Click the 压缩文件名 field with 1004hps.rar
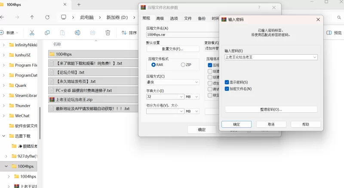 click(182, 35)
